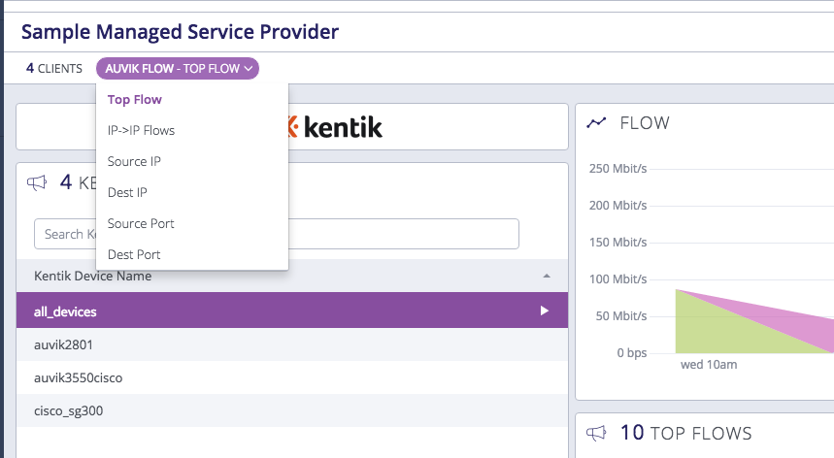Choose Dest Port menu entry

[134, 254]
